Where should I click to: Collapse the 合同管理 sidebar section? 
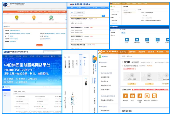(100, 107)
